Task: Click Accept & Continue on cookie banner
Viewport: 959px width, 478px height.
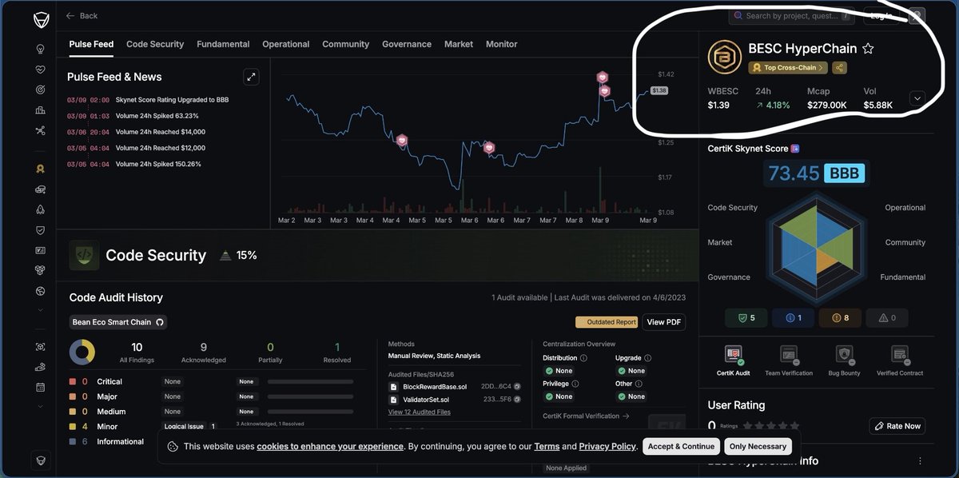Action: [681, 446]
